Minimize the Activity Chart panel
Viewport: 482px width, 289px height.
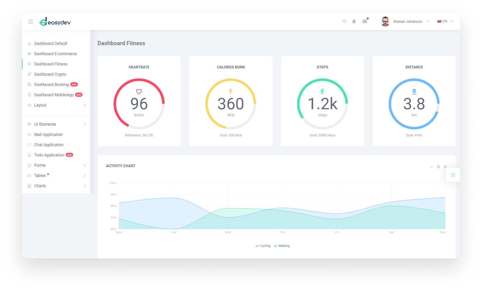pos(431,167)
